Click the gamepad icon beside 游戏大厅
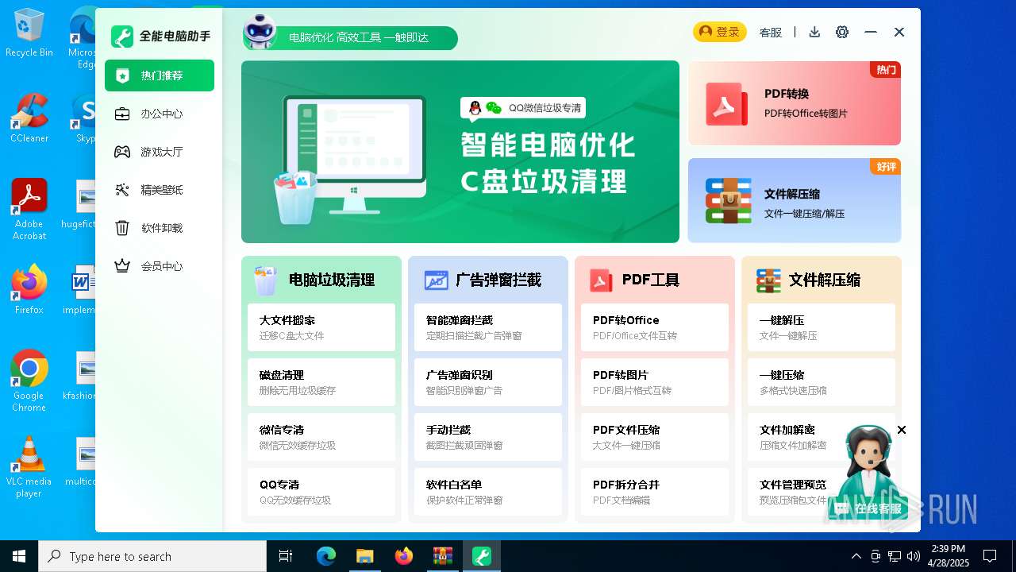 (122, 152)
